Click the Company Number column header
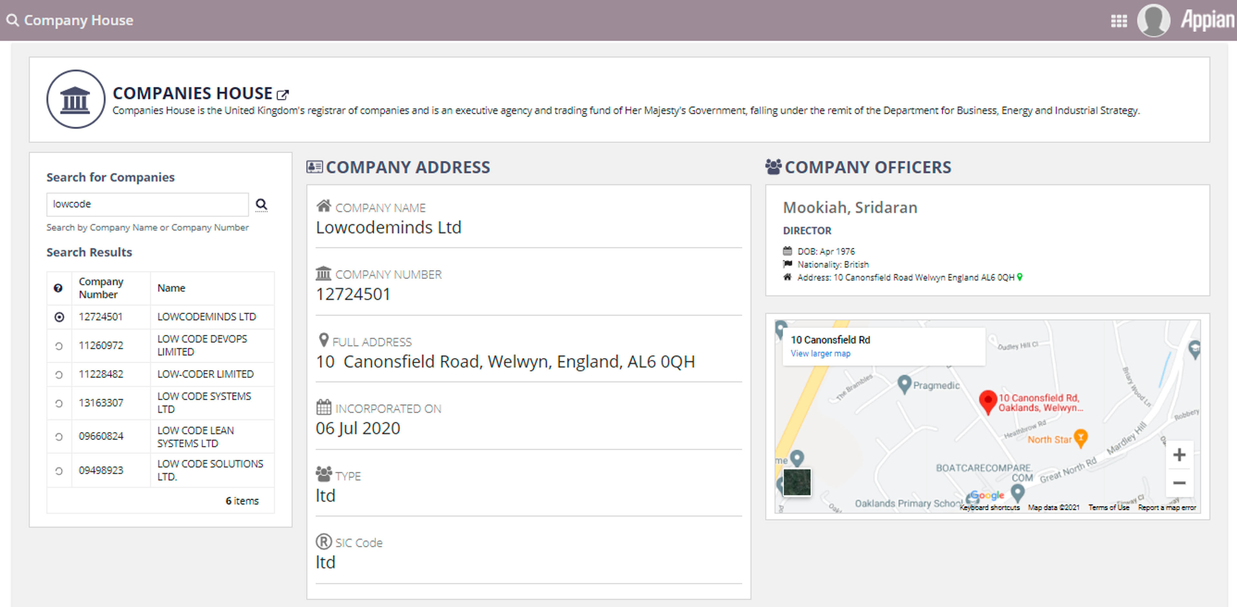Viewport: 1237px width, 607px height. [101, 288]
